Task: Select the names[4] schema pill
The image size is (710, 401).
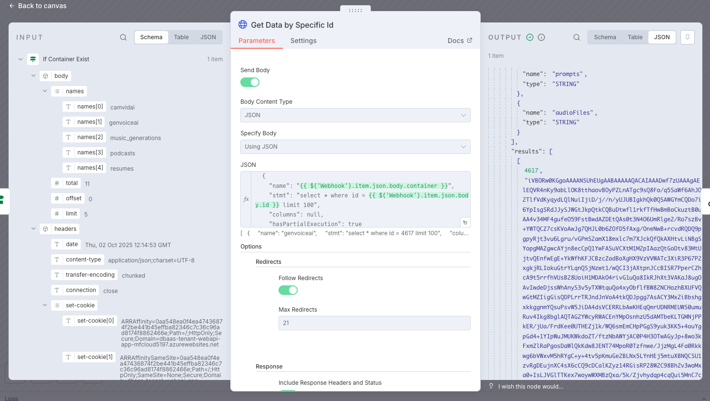Action: [x=85, y=168]
